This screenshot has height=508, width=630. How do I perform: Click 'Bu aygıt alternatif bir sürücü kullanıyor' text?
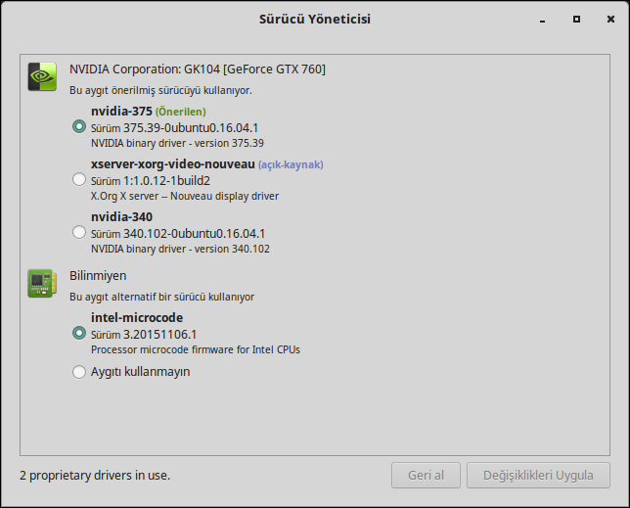162,297
